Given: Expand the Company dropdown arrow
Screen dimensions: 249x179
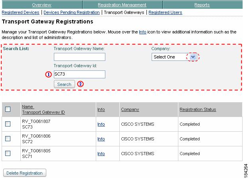Looking at the screenshot, I should click(193, 57).
